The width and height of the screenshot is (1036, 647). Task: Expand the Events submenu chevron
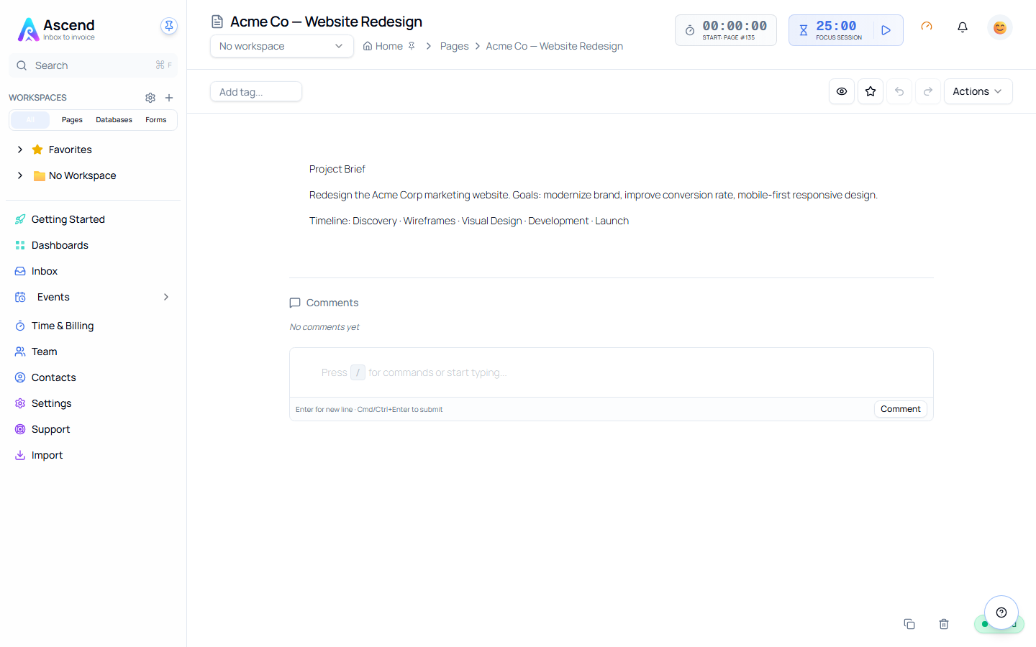click(166, 297)
